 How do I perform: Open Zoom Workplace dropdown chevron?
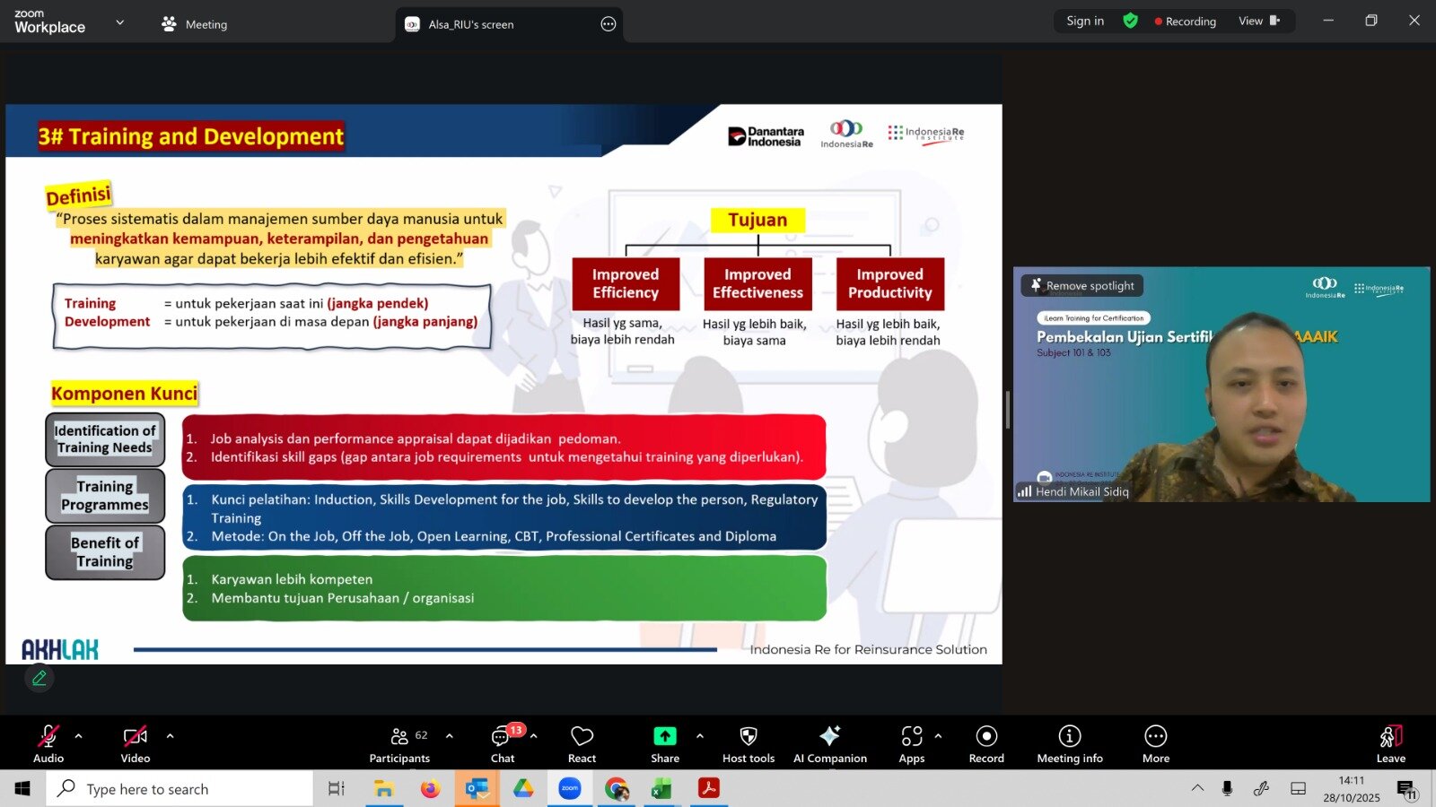(x=119, y=22)
